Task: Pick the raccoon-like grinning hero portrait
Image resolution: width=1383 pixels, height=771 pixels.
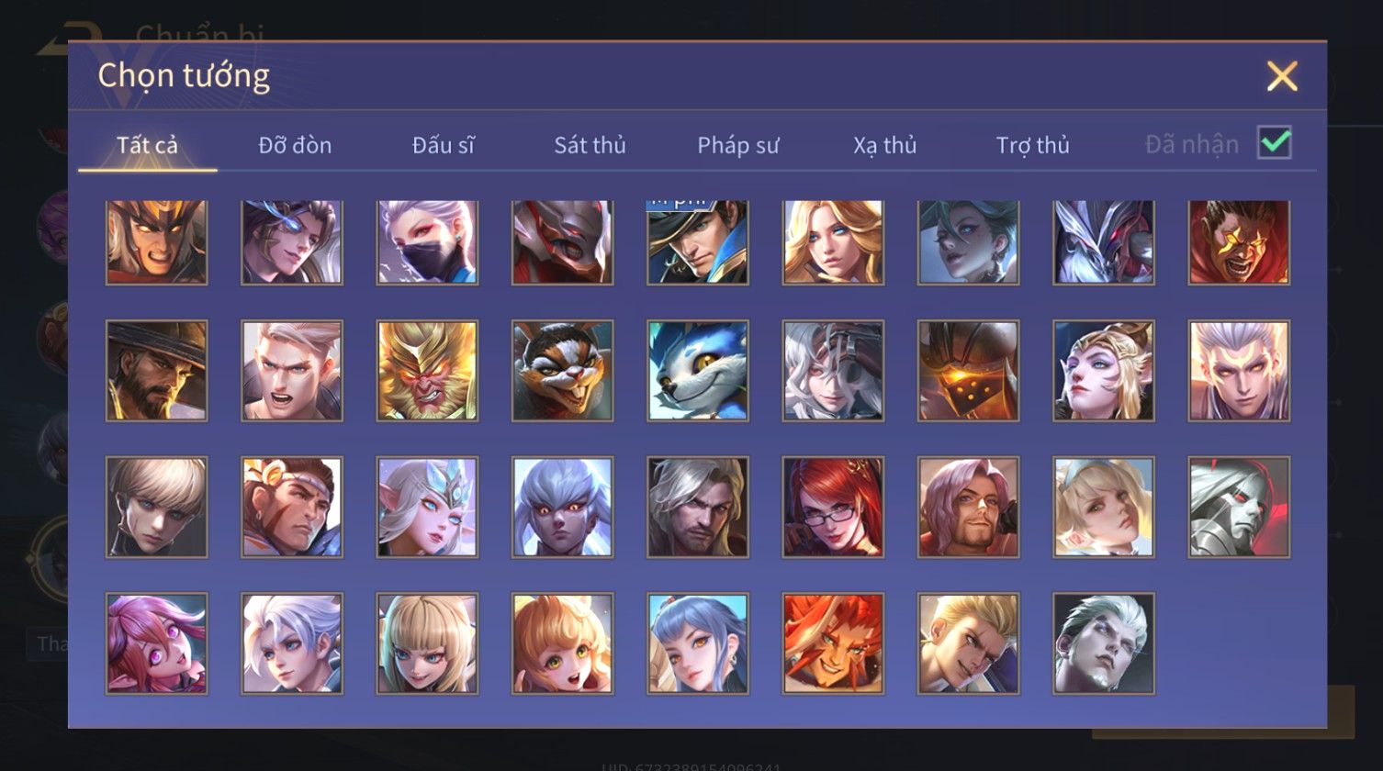Action: pyautogui.click(x=562, y=370)
